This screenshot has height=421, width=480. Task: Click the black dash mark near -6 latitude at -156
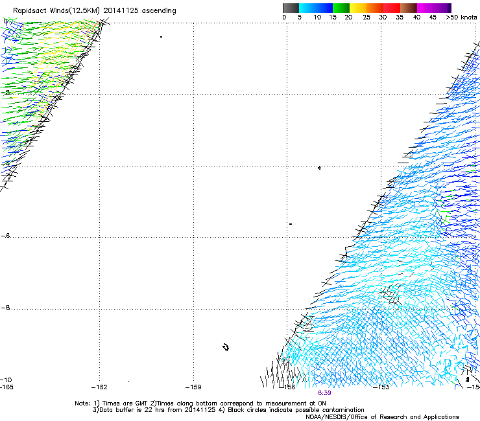coord(291,224)
